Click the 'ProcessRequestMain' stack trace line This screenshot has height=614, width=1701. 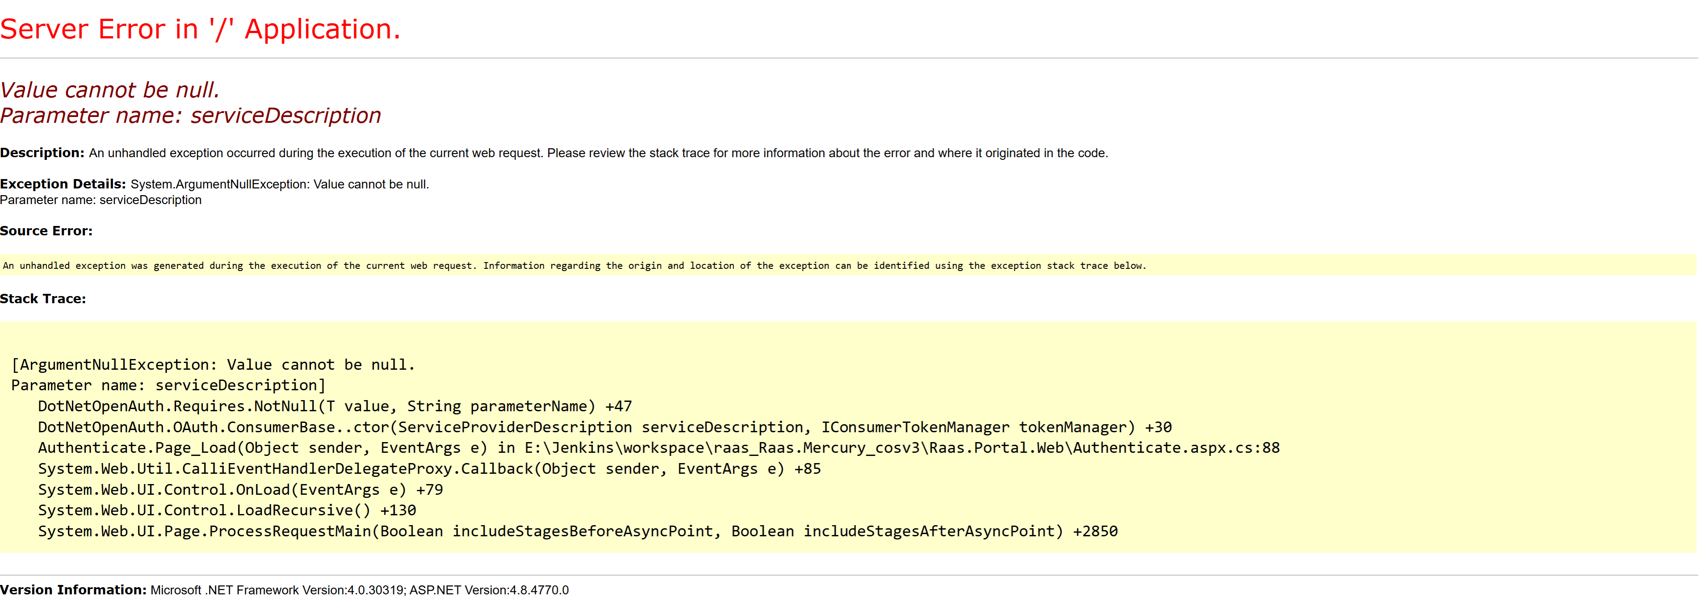tap(578, 531)
